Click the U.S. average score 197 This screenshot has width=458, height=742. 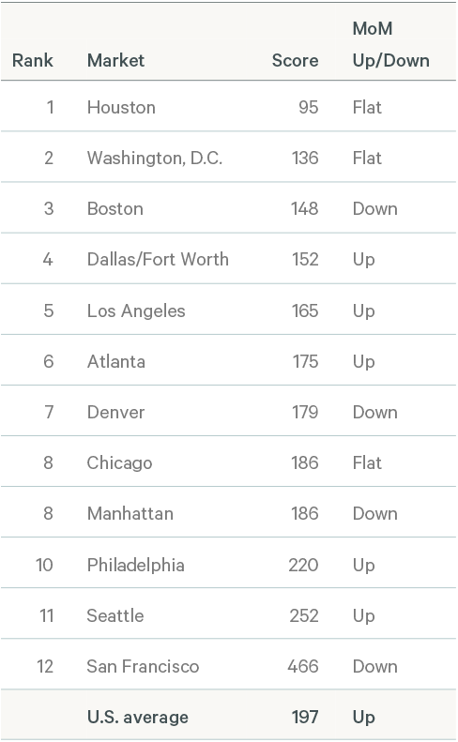305,718
